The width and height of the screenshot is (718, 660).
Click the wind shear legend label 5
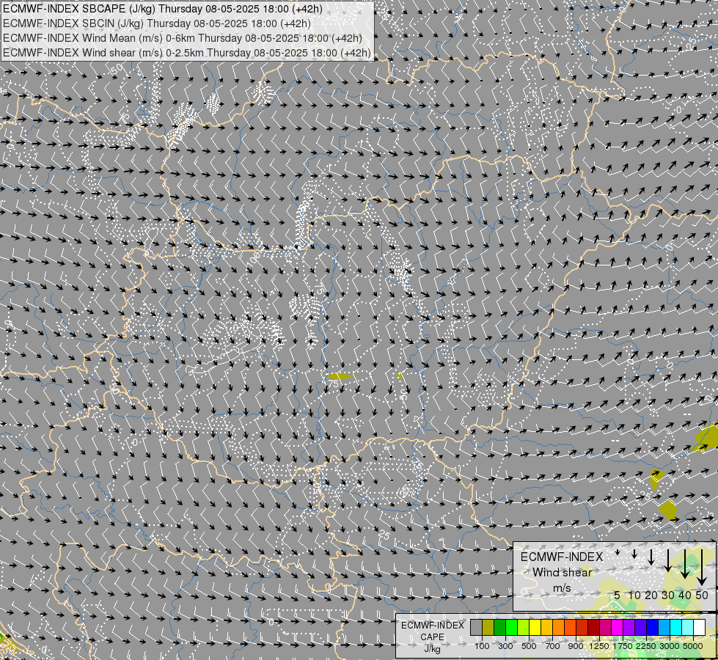click(618, 595)
